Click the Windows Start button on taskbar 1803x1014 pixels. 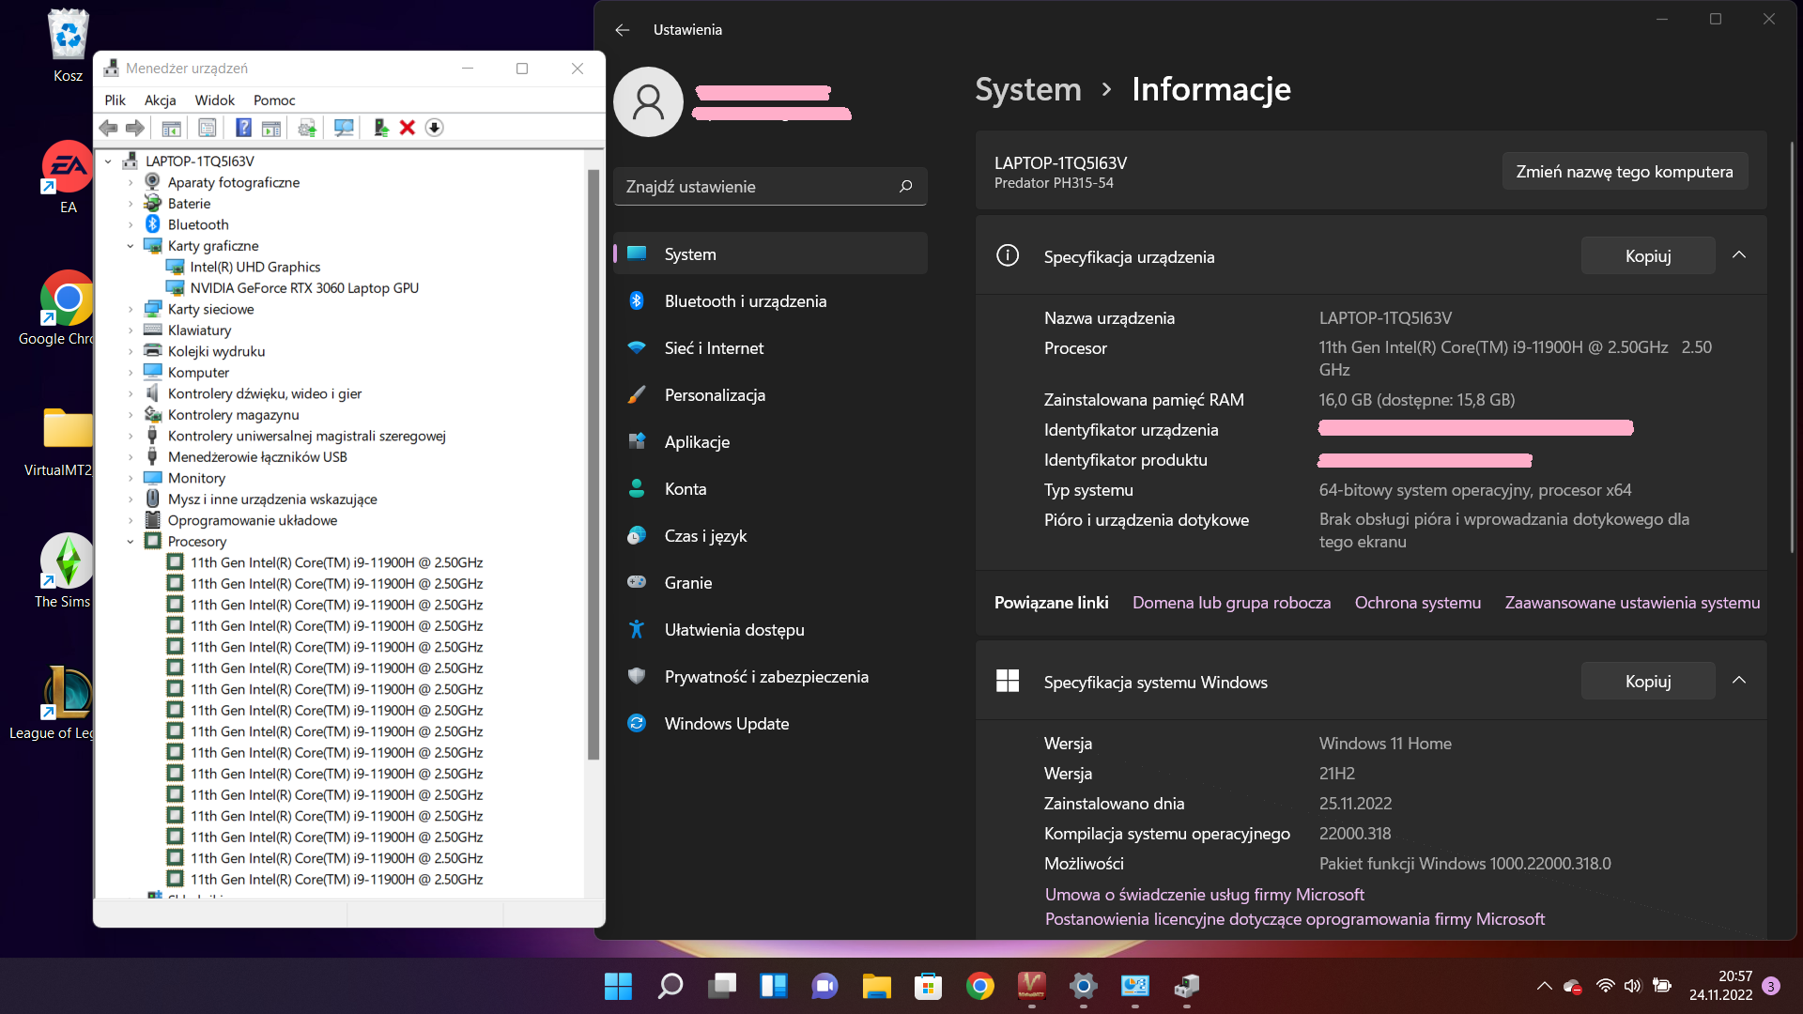tap(618, 986)
